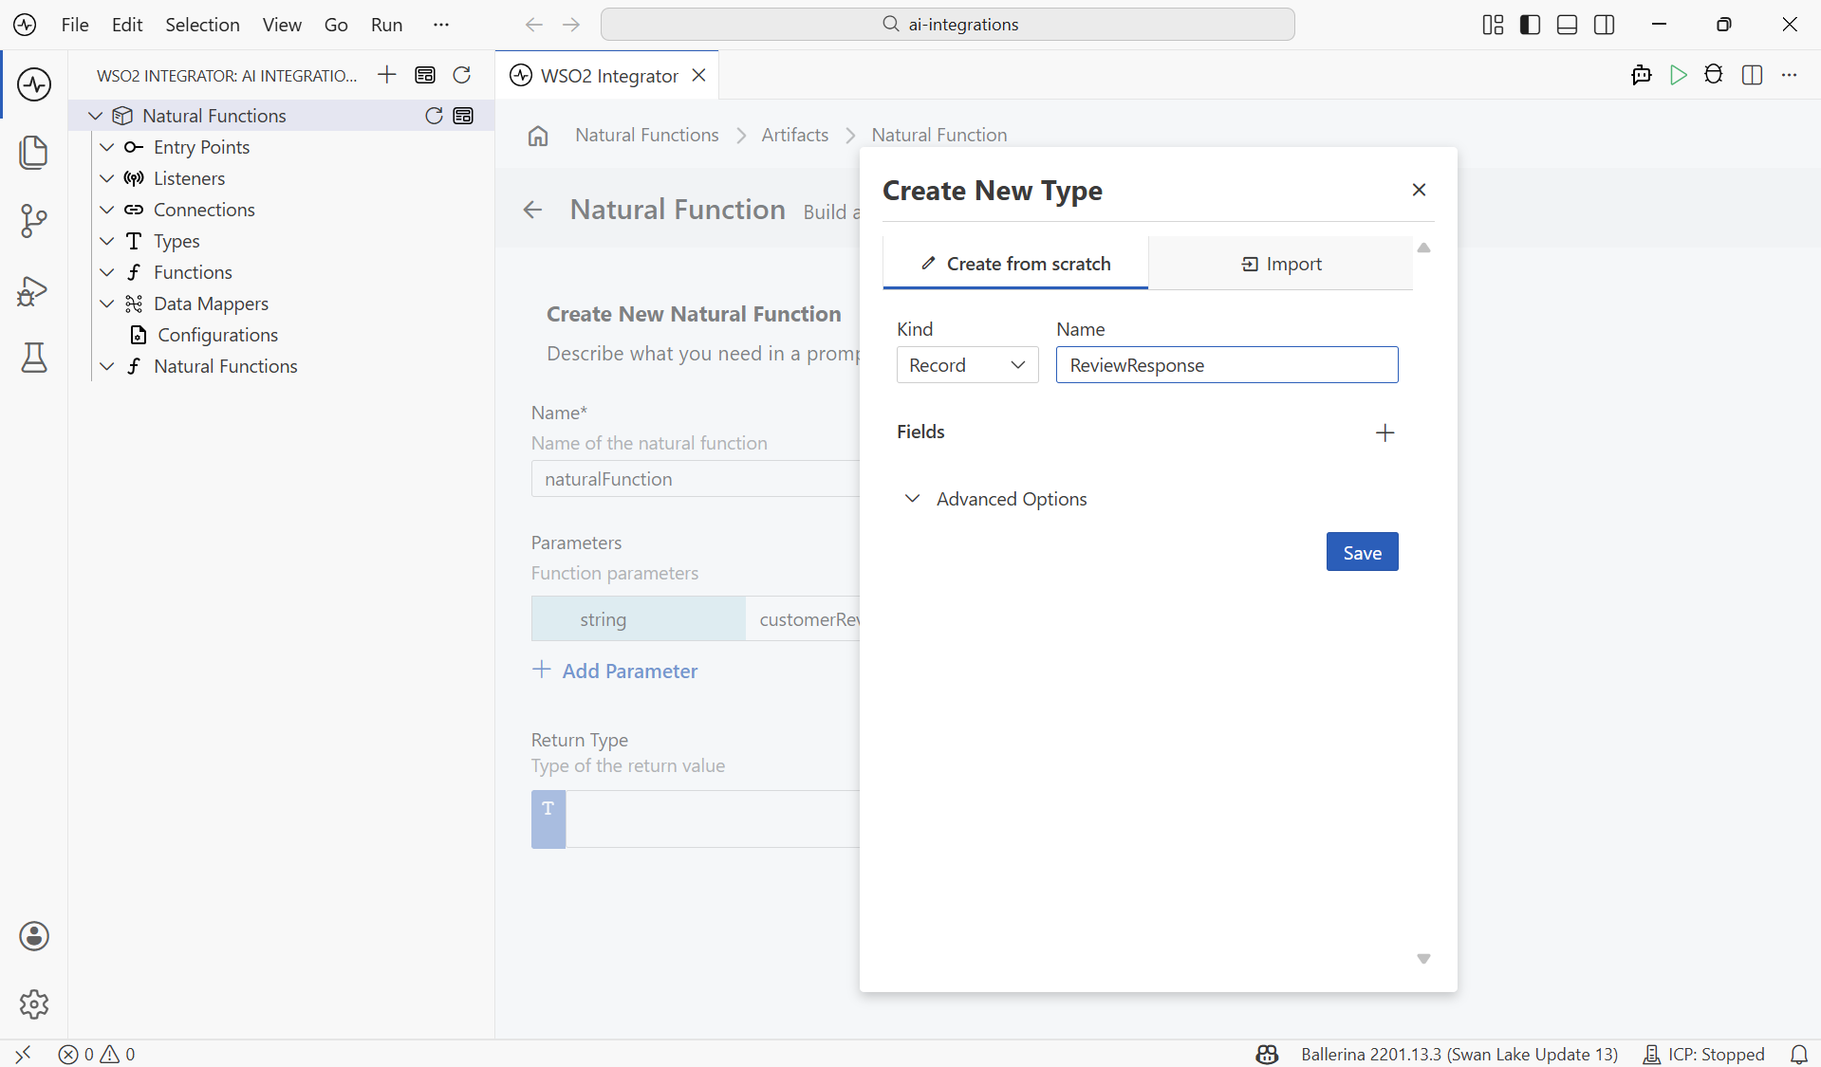The height and width of the screenshot is (1067, 1821).
Task: Go to Artifacts breadcrumb
Action: pos(795,136)
